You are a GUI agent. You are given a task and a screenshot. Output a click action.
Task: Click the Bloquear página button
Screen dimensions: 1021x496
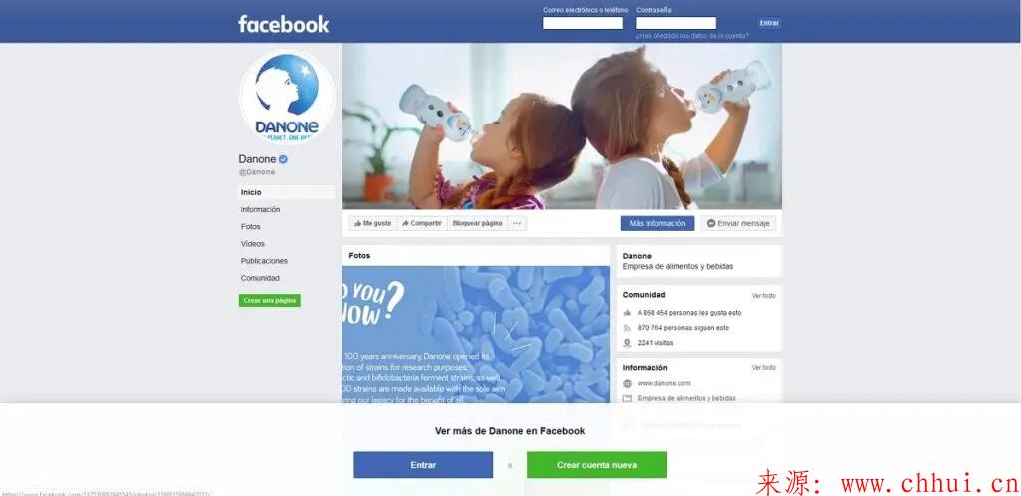pyautogui.click(x=478, y=224)
